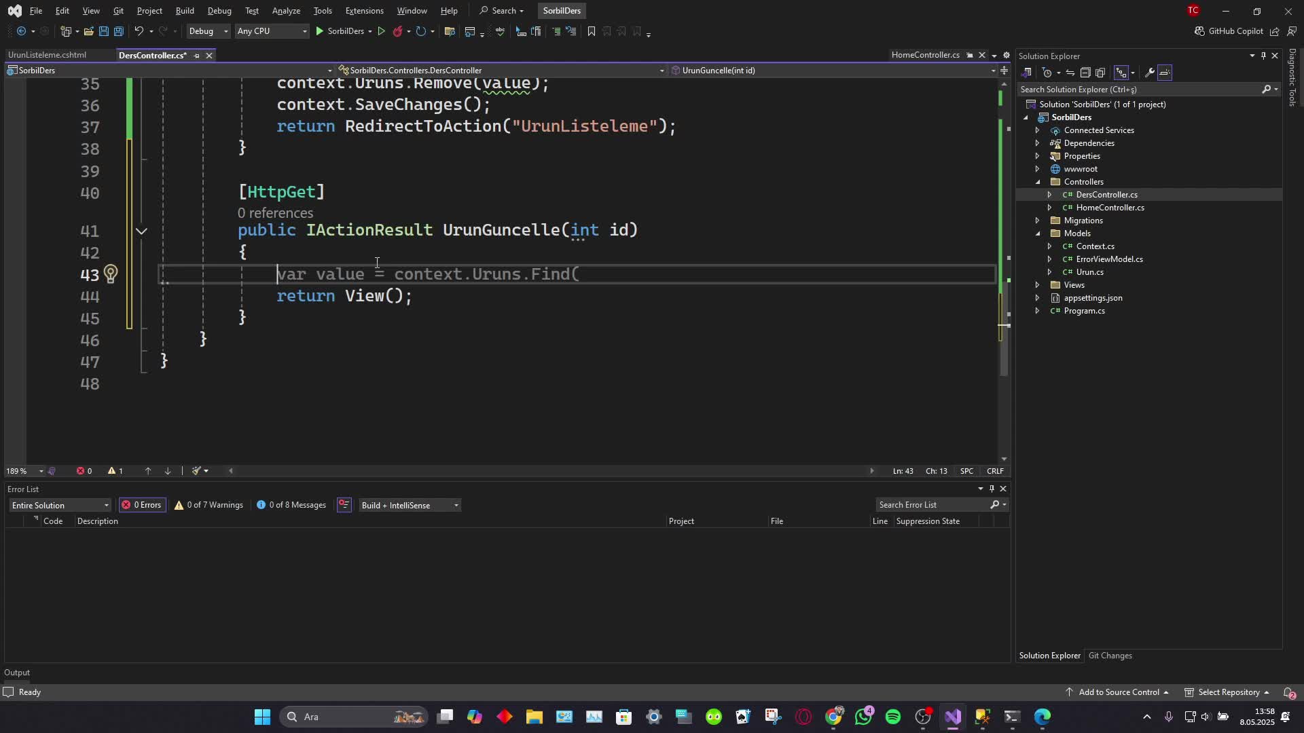
Task: Click Sync with Active Document icon
Action: tap(1070, 73)
